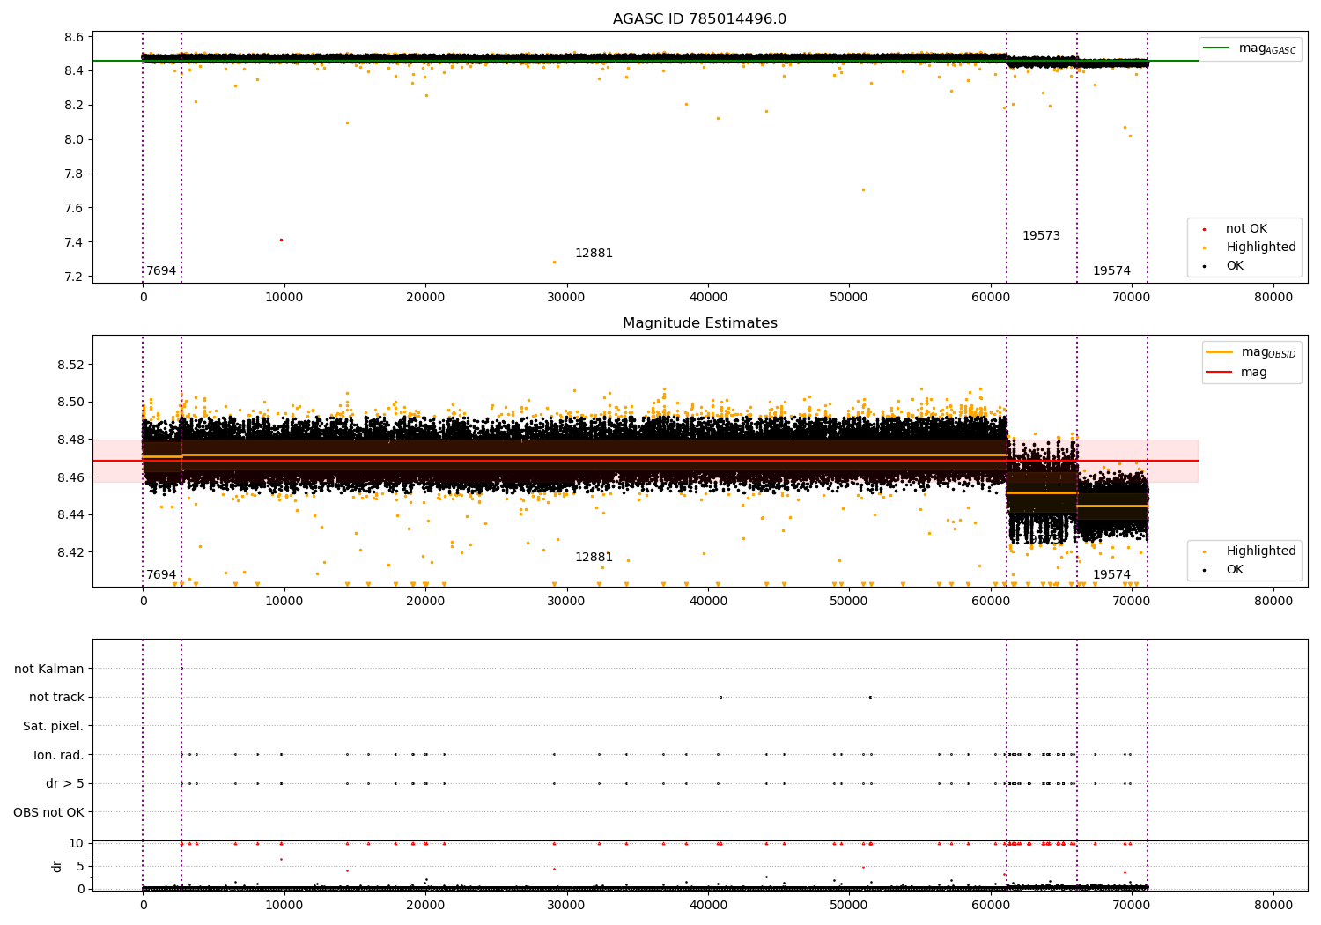1321x925 pixels.
Task: Click y-axis tick 8.6 in top panel
Action: coord(73,38)
